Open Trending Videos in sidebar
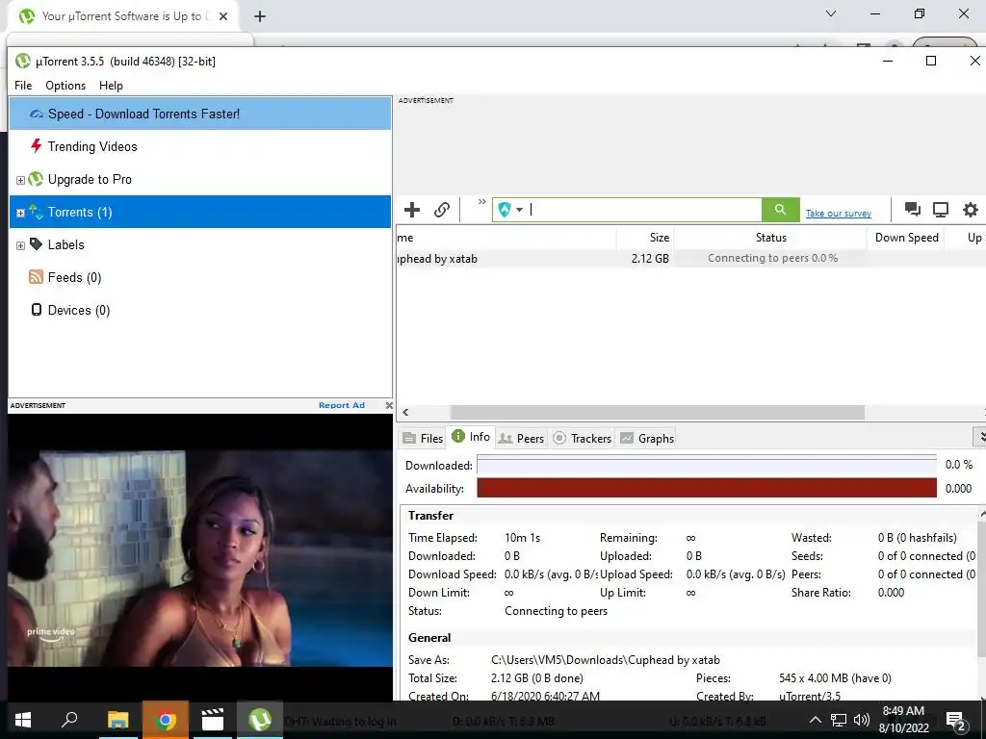The height and width of the screenshot is (739, 986). (x=200, y=146)
